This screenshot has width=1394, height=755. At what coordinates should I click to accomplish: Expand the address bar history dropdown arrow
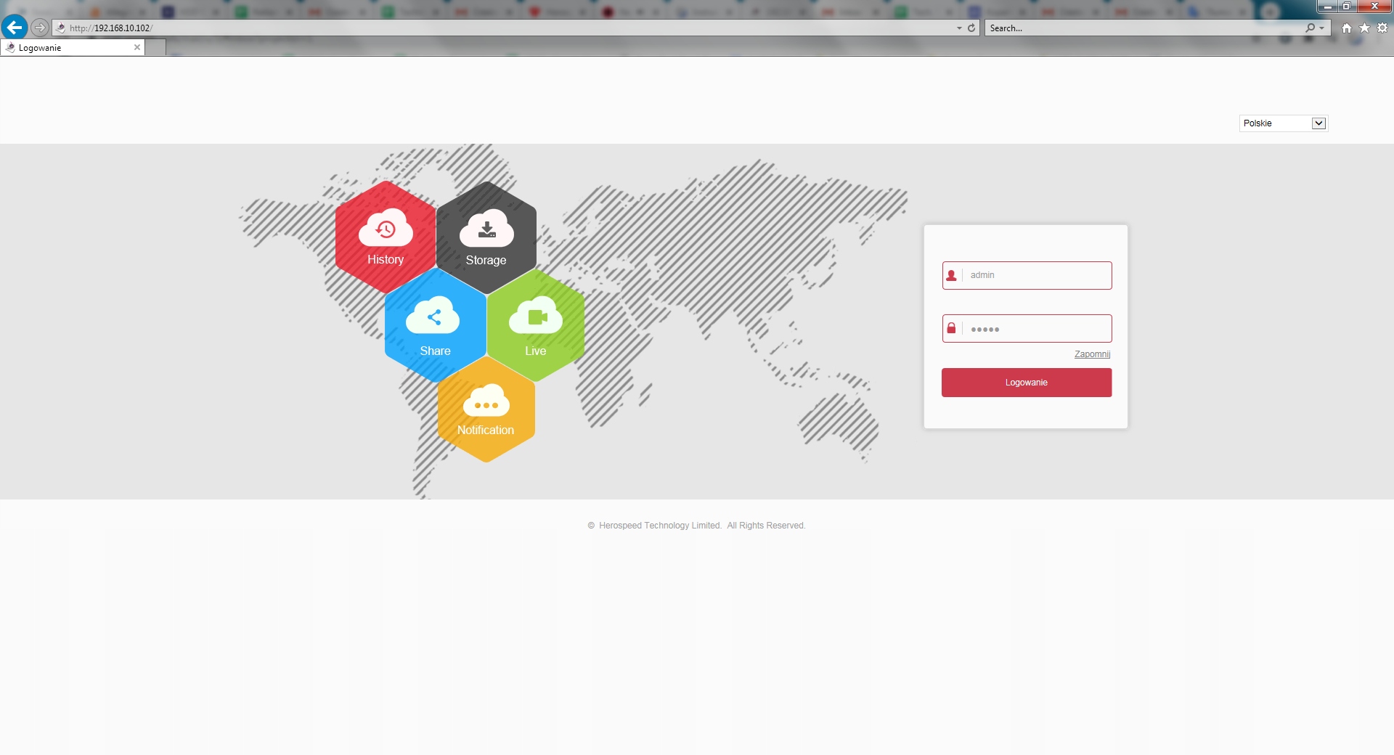959,28
